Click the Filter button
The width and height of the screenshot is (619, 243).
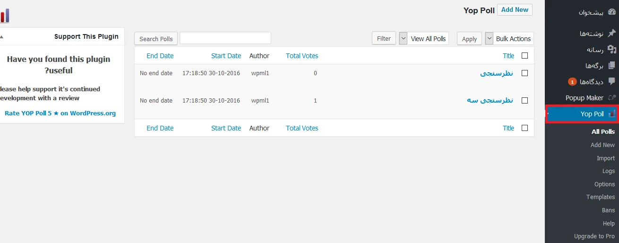click(x=384, y=39)
